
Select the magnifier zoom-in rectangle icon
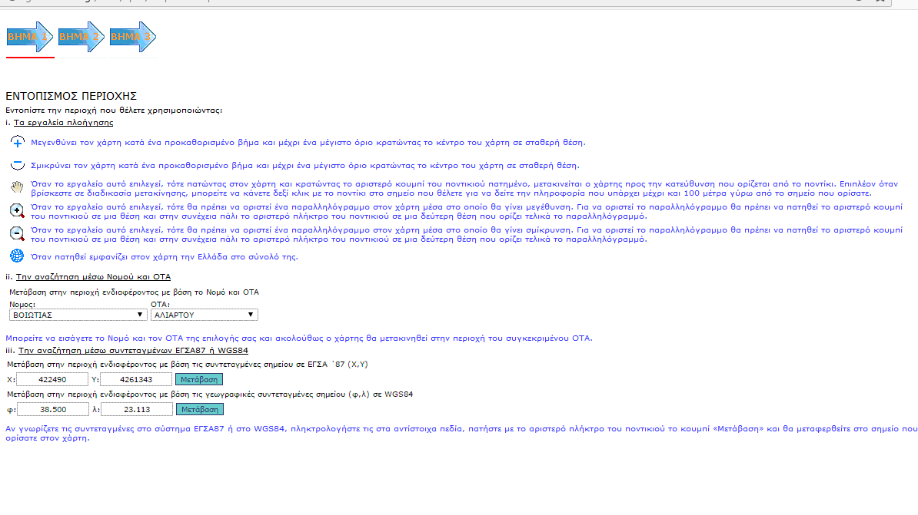pyautogui.click(x=17, y=210)
